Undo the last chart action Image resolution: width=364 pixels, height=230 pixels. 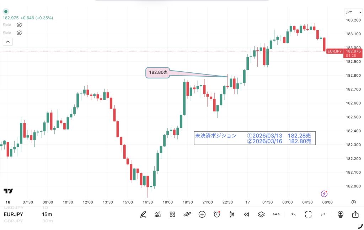[x=293, y=214]
